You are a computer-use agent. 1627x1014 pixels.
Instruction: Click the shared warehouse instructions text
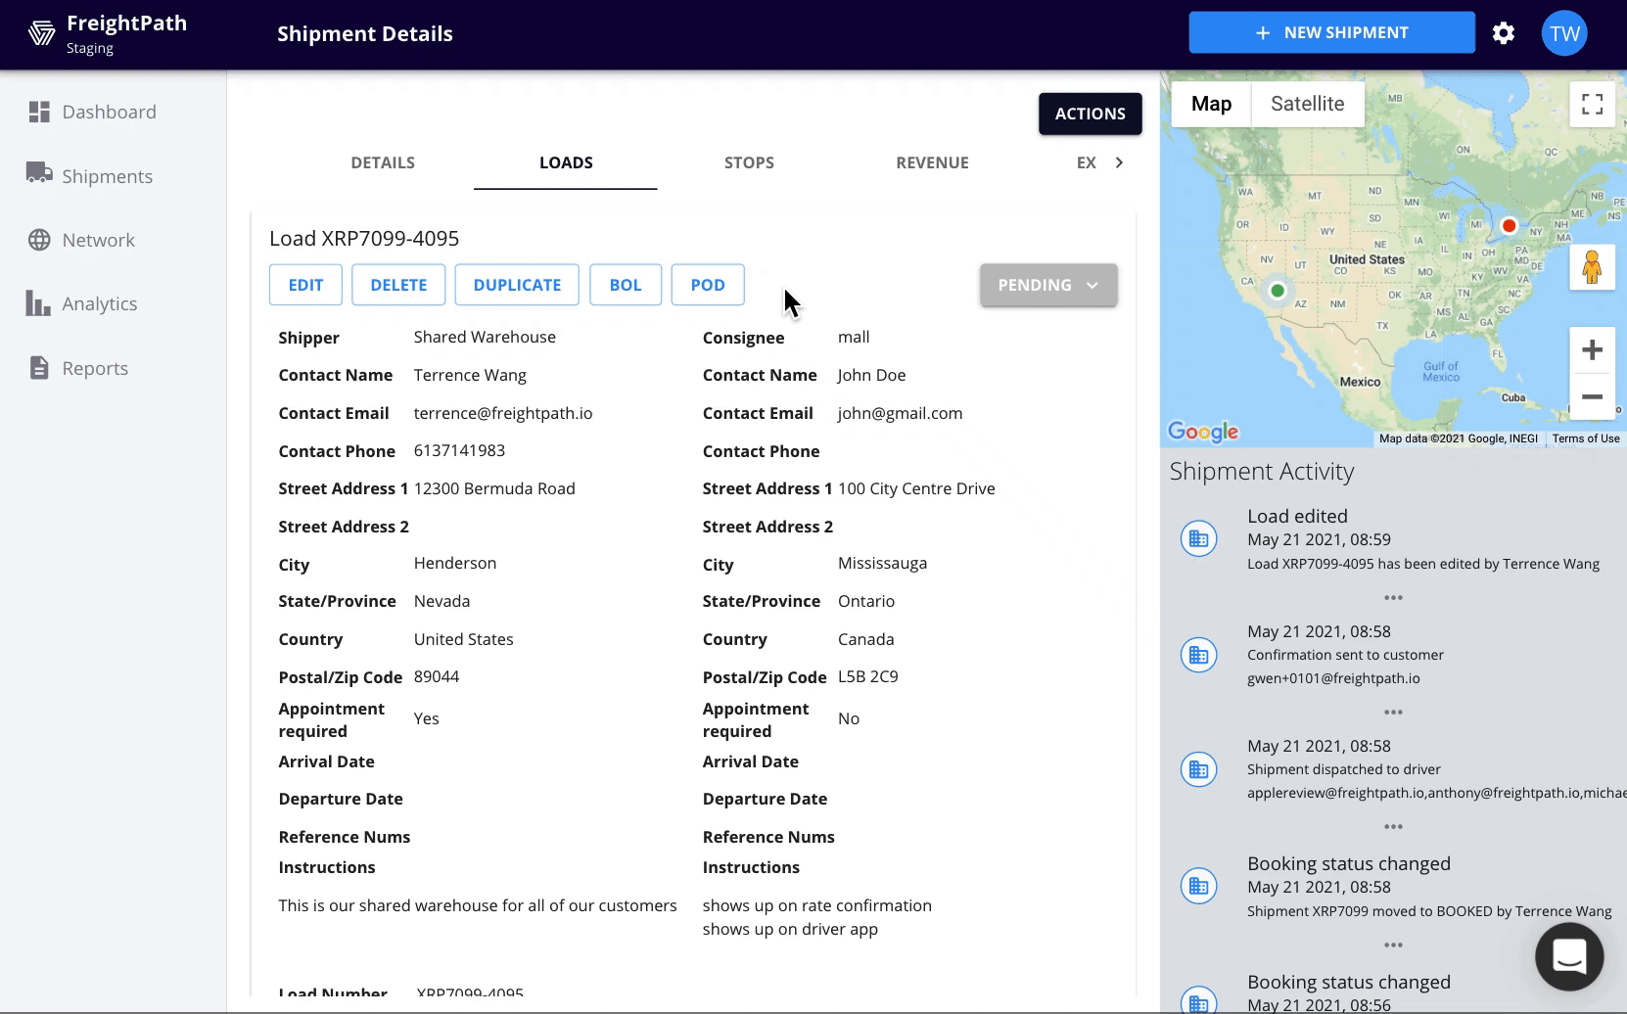pyautogui.click(x=478, y=905)
